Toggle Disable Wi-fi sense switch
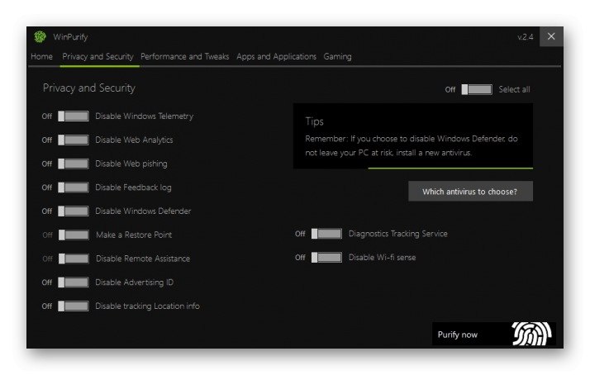The image size is (590, 375). point(326,258)
